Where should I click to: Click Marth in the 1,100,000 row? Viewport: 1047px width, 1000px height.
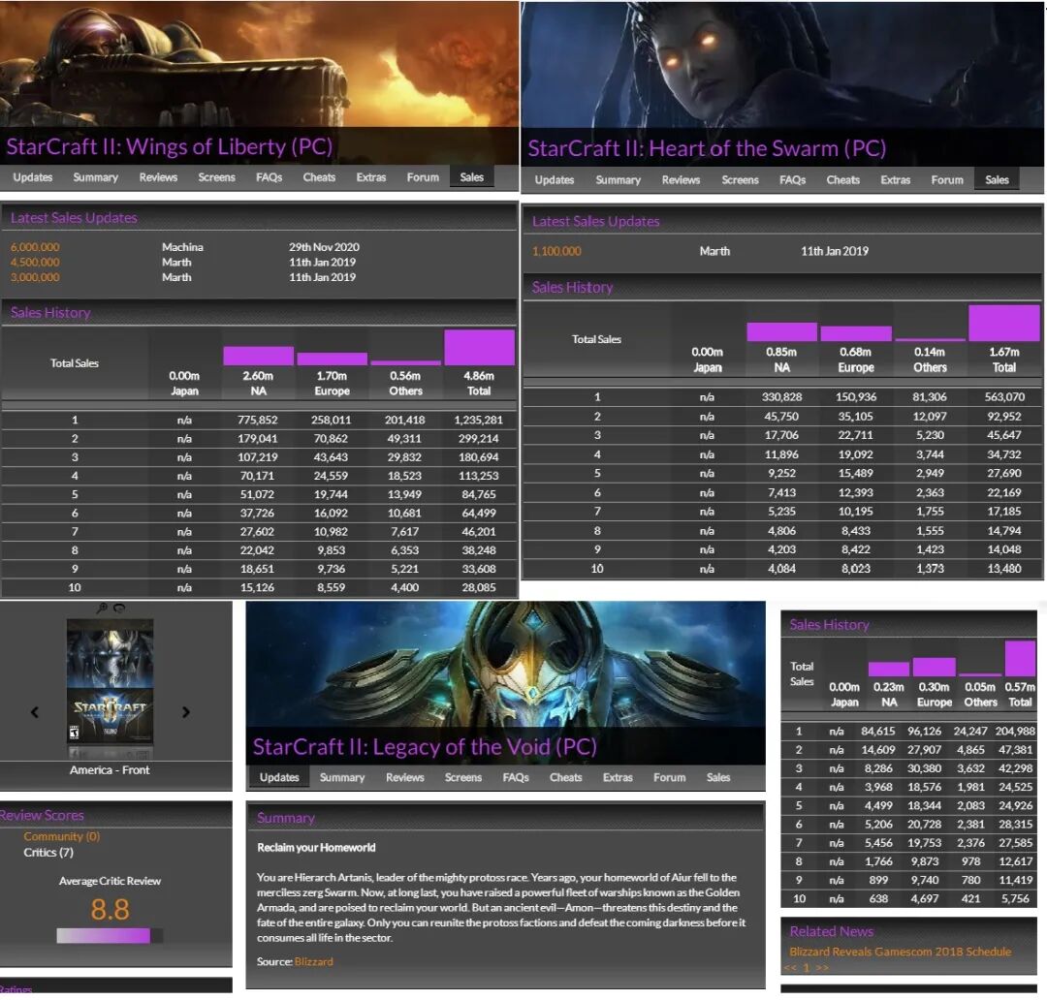pyautogui.click(x=714, y=251)
